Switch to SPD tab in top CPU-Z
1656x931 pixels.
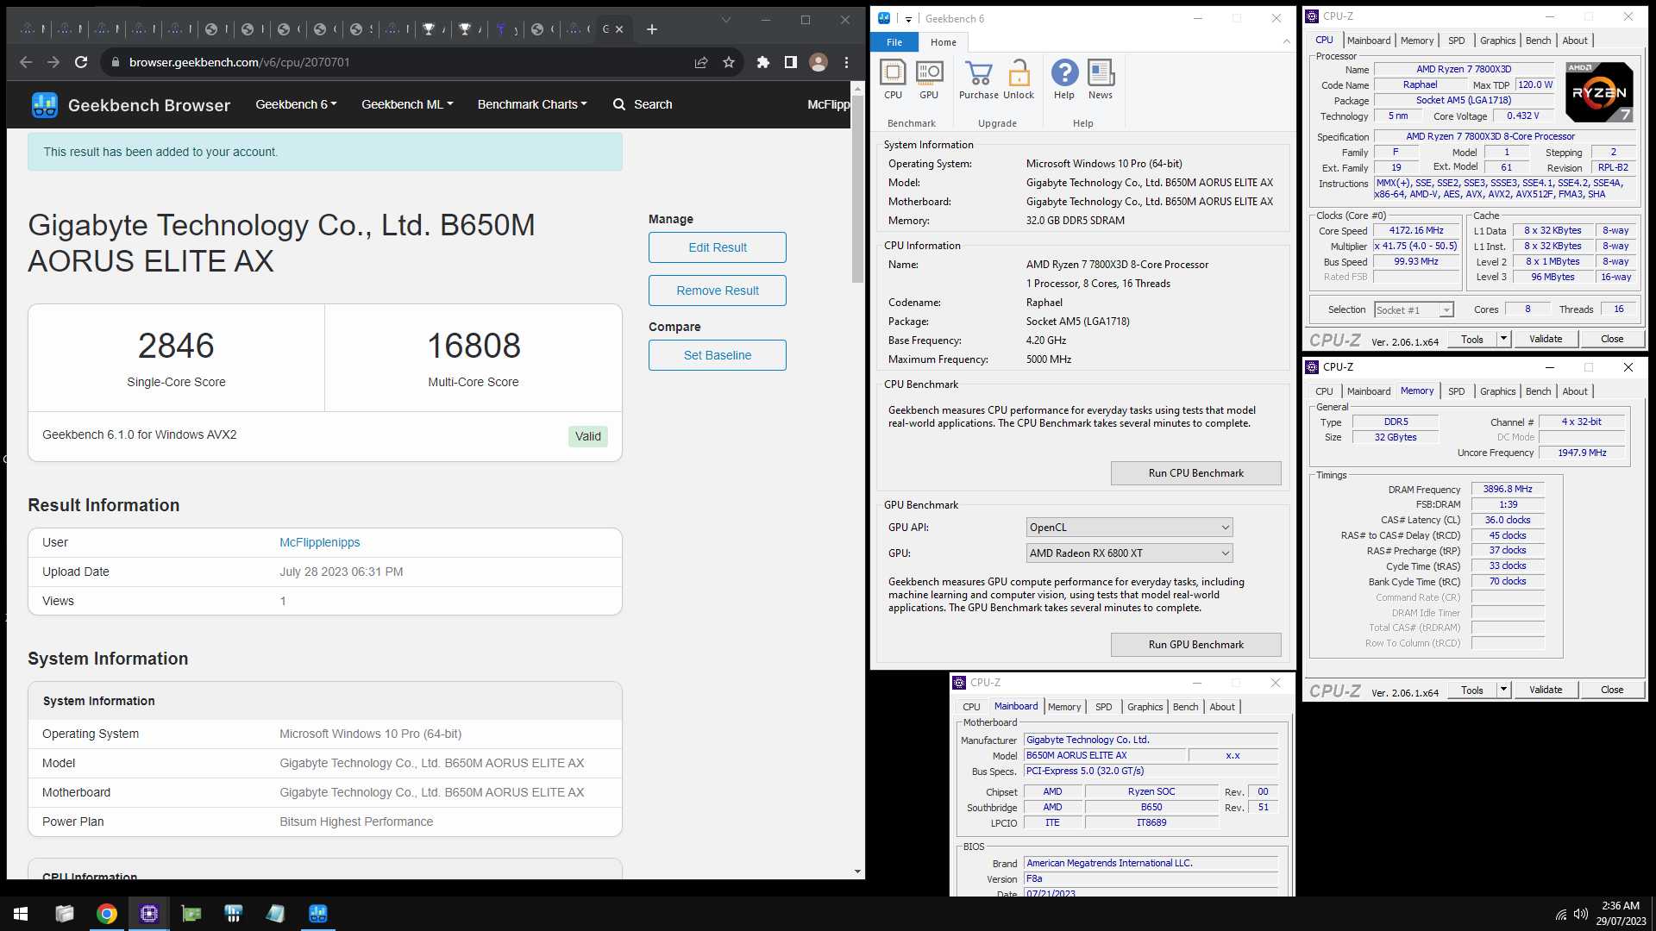coord(1457,41)
